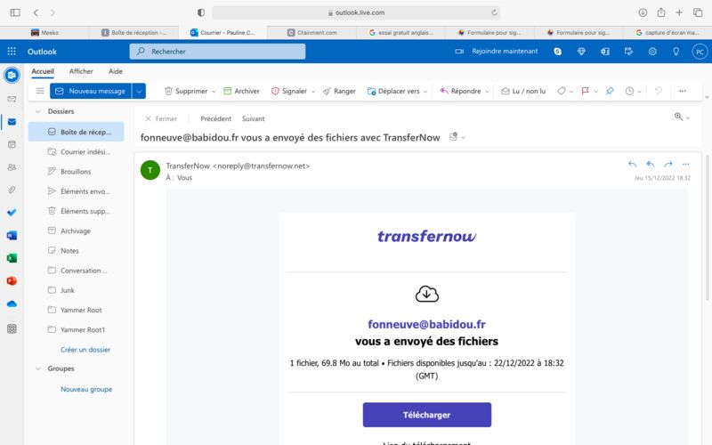712x445 pixels.
Task: Open the toolbar more options ellipsis
Action: click(682, 91)
